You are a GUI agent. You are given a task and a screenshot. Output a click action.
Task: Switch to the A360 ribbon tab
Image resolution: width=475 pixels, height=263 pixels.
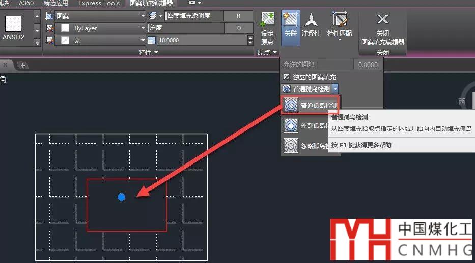pos(26,3)
